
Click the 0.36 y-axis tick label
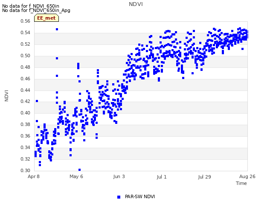tap(25, 136)
